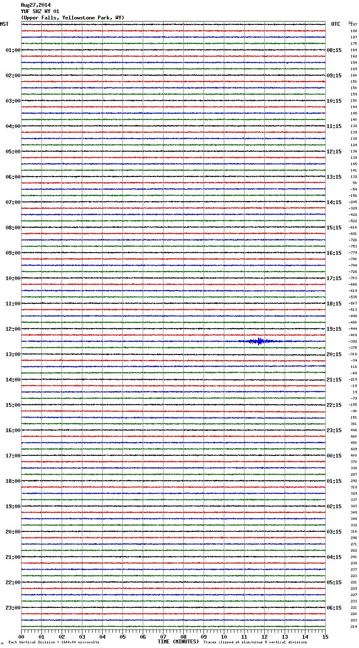Click the 15 minute axis tick label
This screenshot has width=359, height=648.
pyautogui.click(x=325, y=637)
